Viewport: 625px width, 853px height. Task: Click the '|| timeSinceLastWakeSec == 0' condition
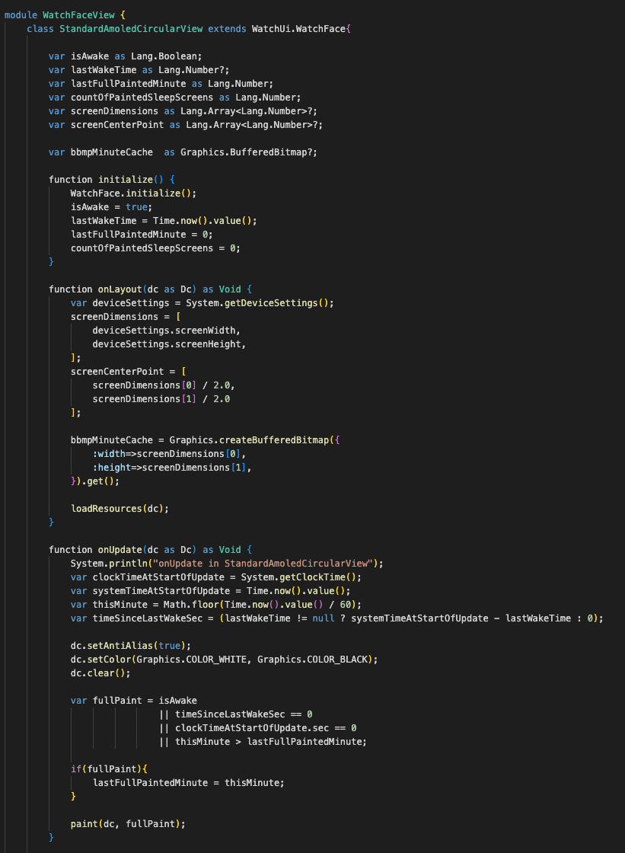click(x=235, y=714)
